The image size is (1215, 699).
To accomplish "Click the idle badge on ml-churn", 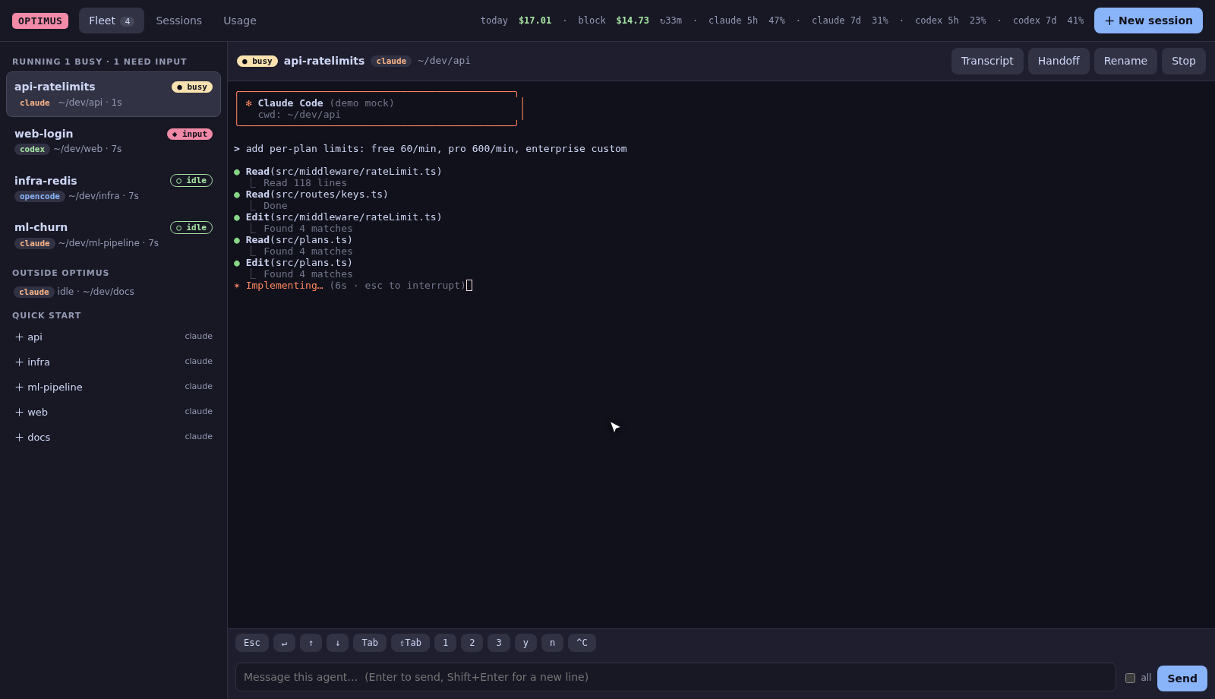I will [x=191, y=228].
